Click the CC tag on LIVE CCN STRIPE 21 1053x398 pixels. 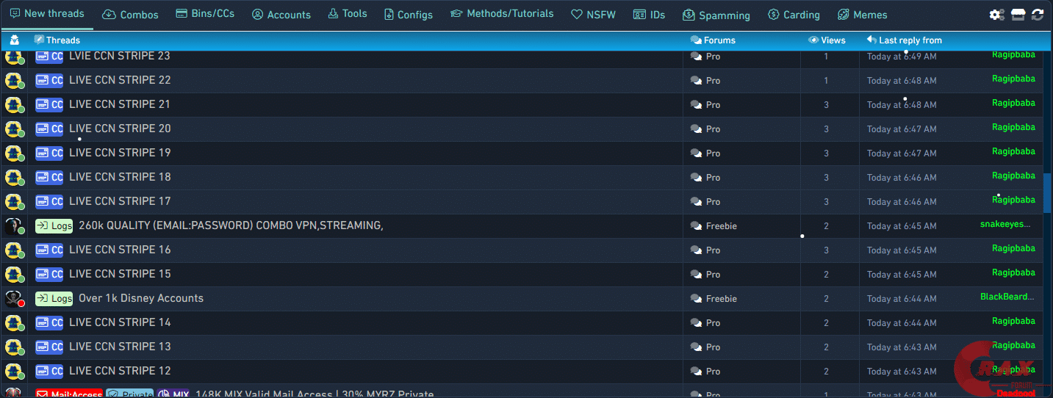pyautogui.click(x=49, y=104)
